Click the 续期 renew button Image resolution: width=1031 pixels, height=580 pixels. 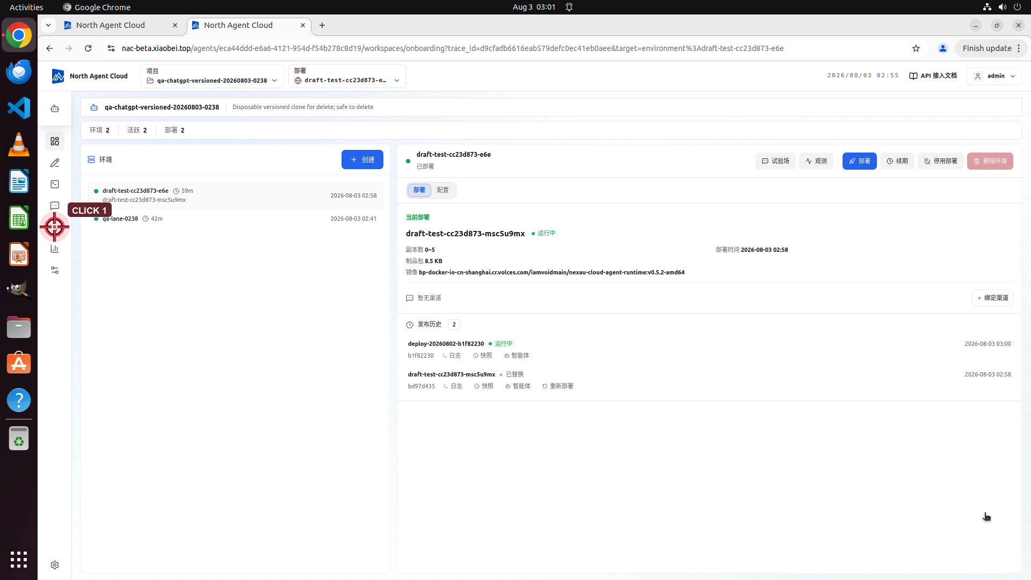click(x=897, y=161)
